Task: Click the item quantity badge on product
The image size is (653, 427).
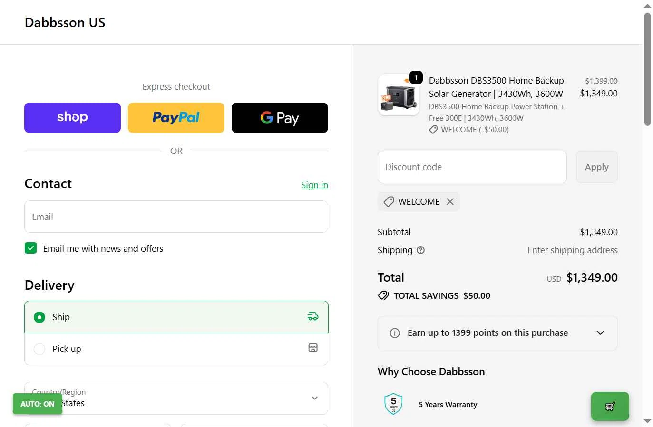Action: pyautogui.click(x=416, y=77)
